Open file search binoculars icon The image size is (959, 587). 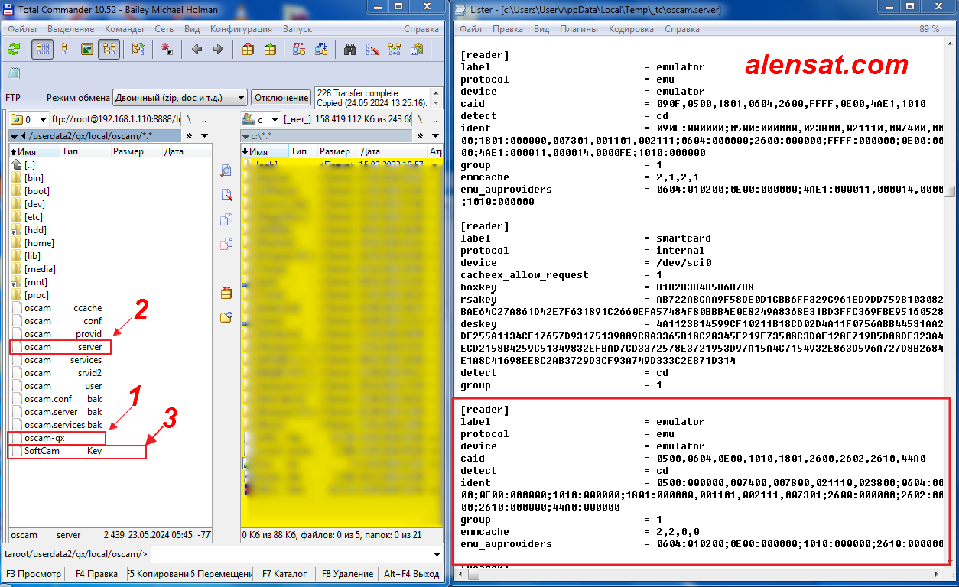350,49
